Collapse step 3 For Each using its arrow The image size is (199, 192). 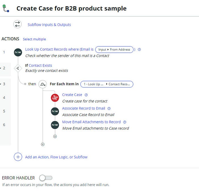pos(1,84)
